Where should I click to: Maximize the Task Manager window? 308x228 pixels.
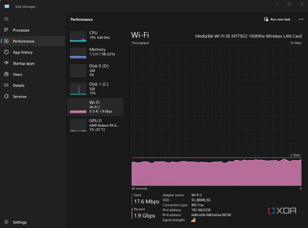tap(289, 4)
